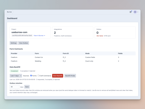This screenshot has width=145, height=109.
Task: Click the Form Contracts heading
Action: click(16, 49)
